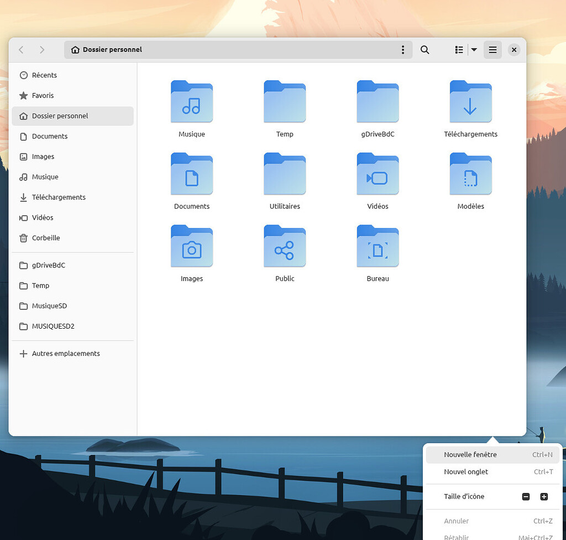
Task: Toggle list view layout icon
Action: click(459, 50)
